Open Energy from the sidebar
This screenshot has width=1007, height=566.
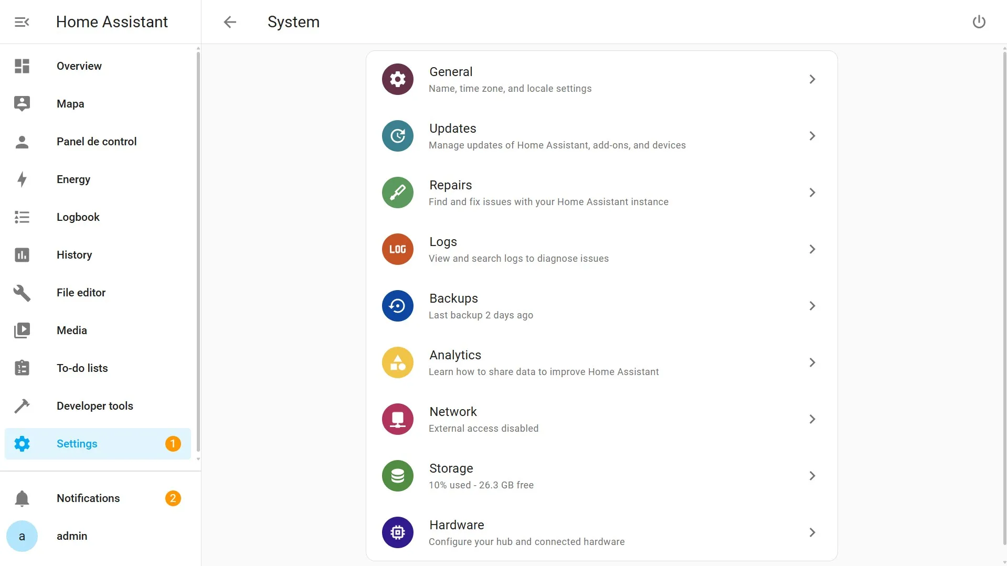[x=98, y=179]
